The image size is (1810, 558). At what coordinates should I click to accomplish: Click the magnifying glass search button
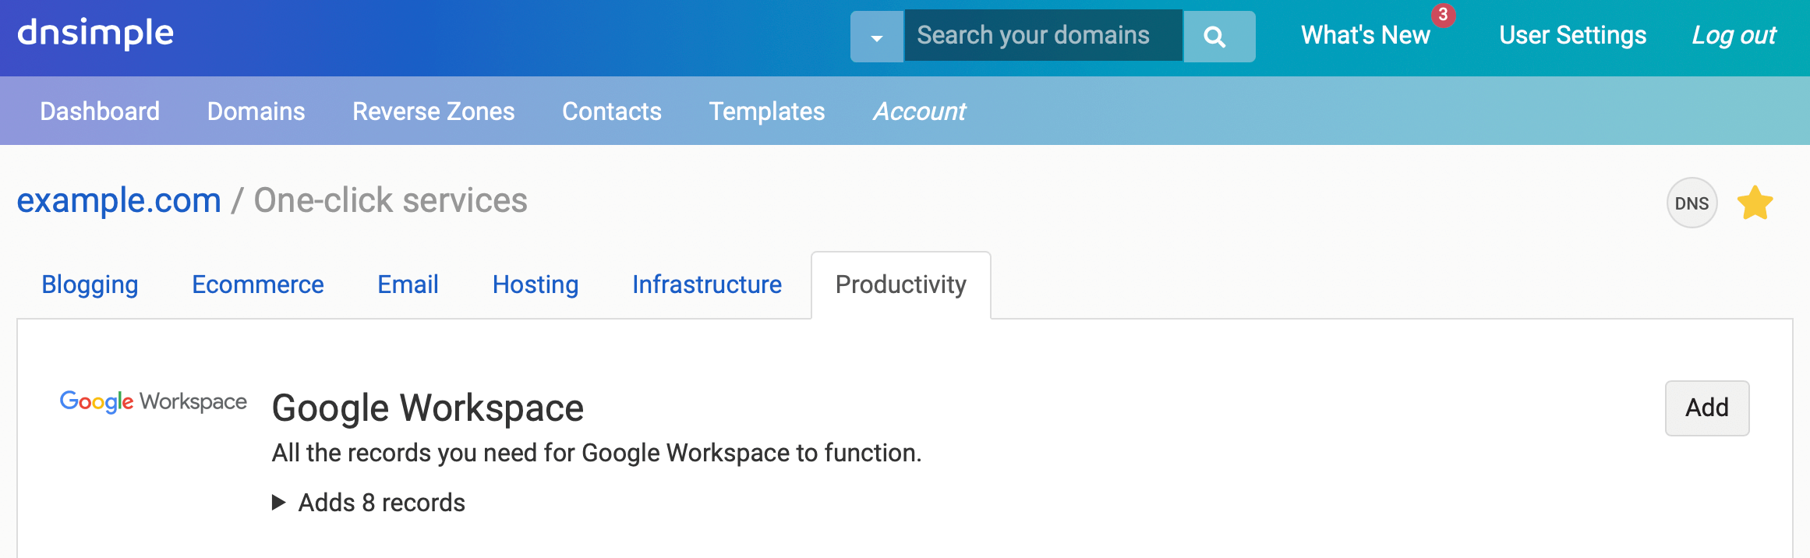click(1218, 37)
